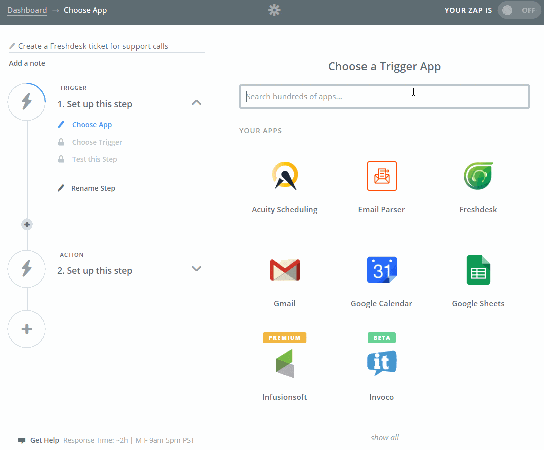Image resolution: width=544 pixels, height=450 pixels.
Task: Select the Acuity Scheduling app icon
Action: tap(285, 176)
